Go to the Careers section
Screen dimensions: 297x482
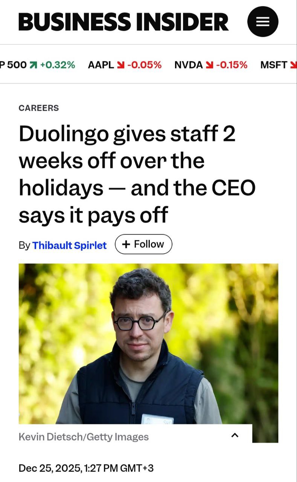tap(39, 108)
